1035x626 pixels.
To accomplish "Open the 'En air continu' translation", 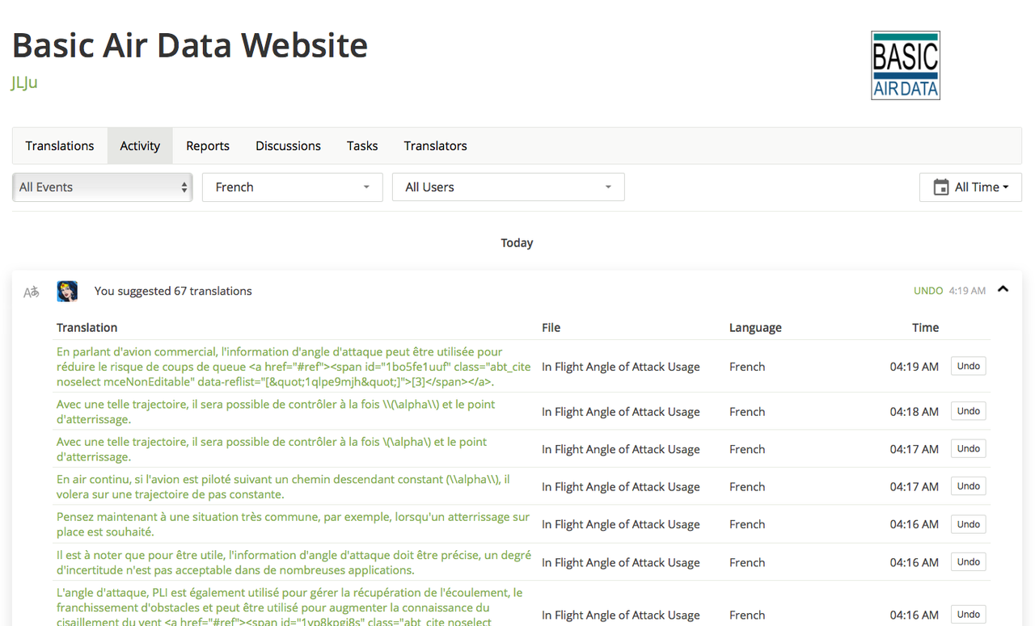I will tap(283, 487).
